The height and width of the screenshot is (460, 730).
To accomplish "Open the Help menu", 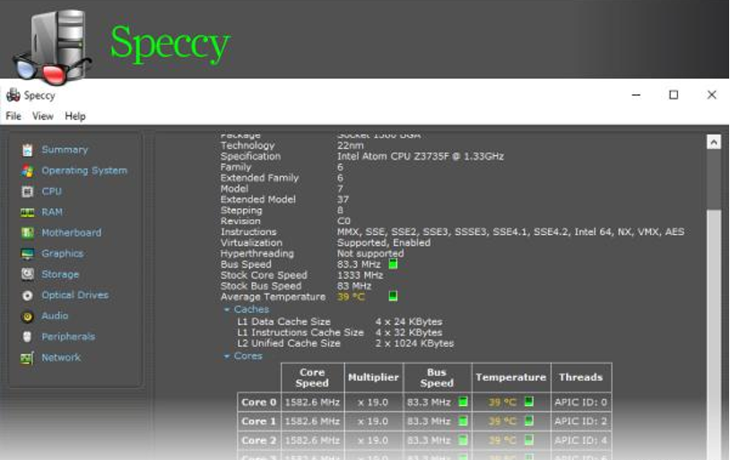I will pyautogui.click(x=75, y=116).
